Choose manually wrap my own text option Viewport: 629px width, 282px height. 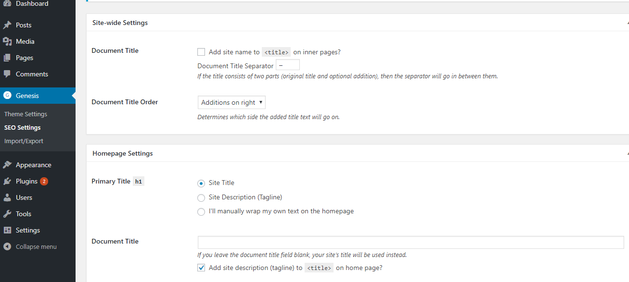[201, 212]
